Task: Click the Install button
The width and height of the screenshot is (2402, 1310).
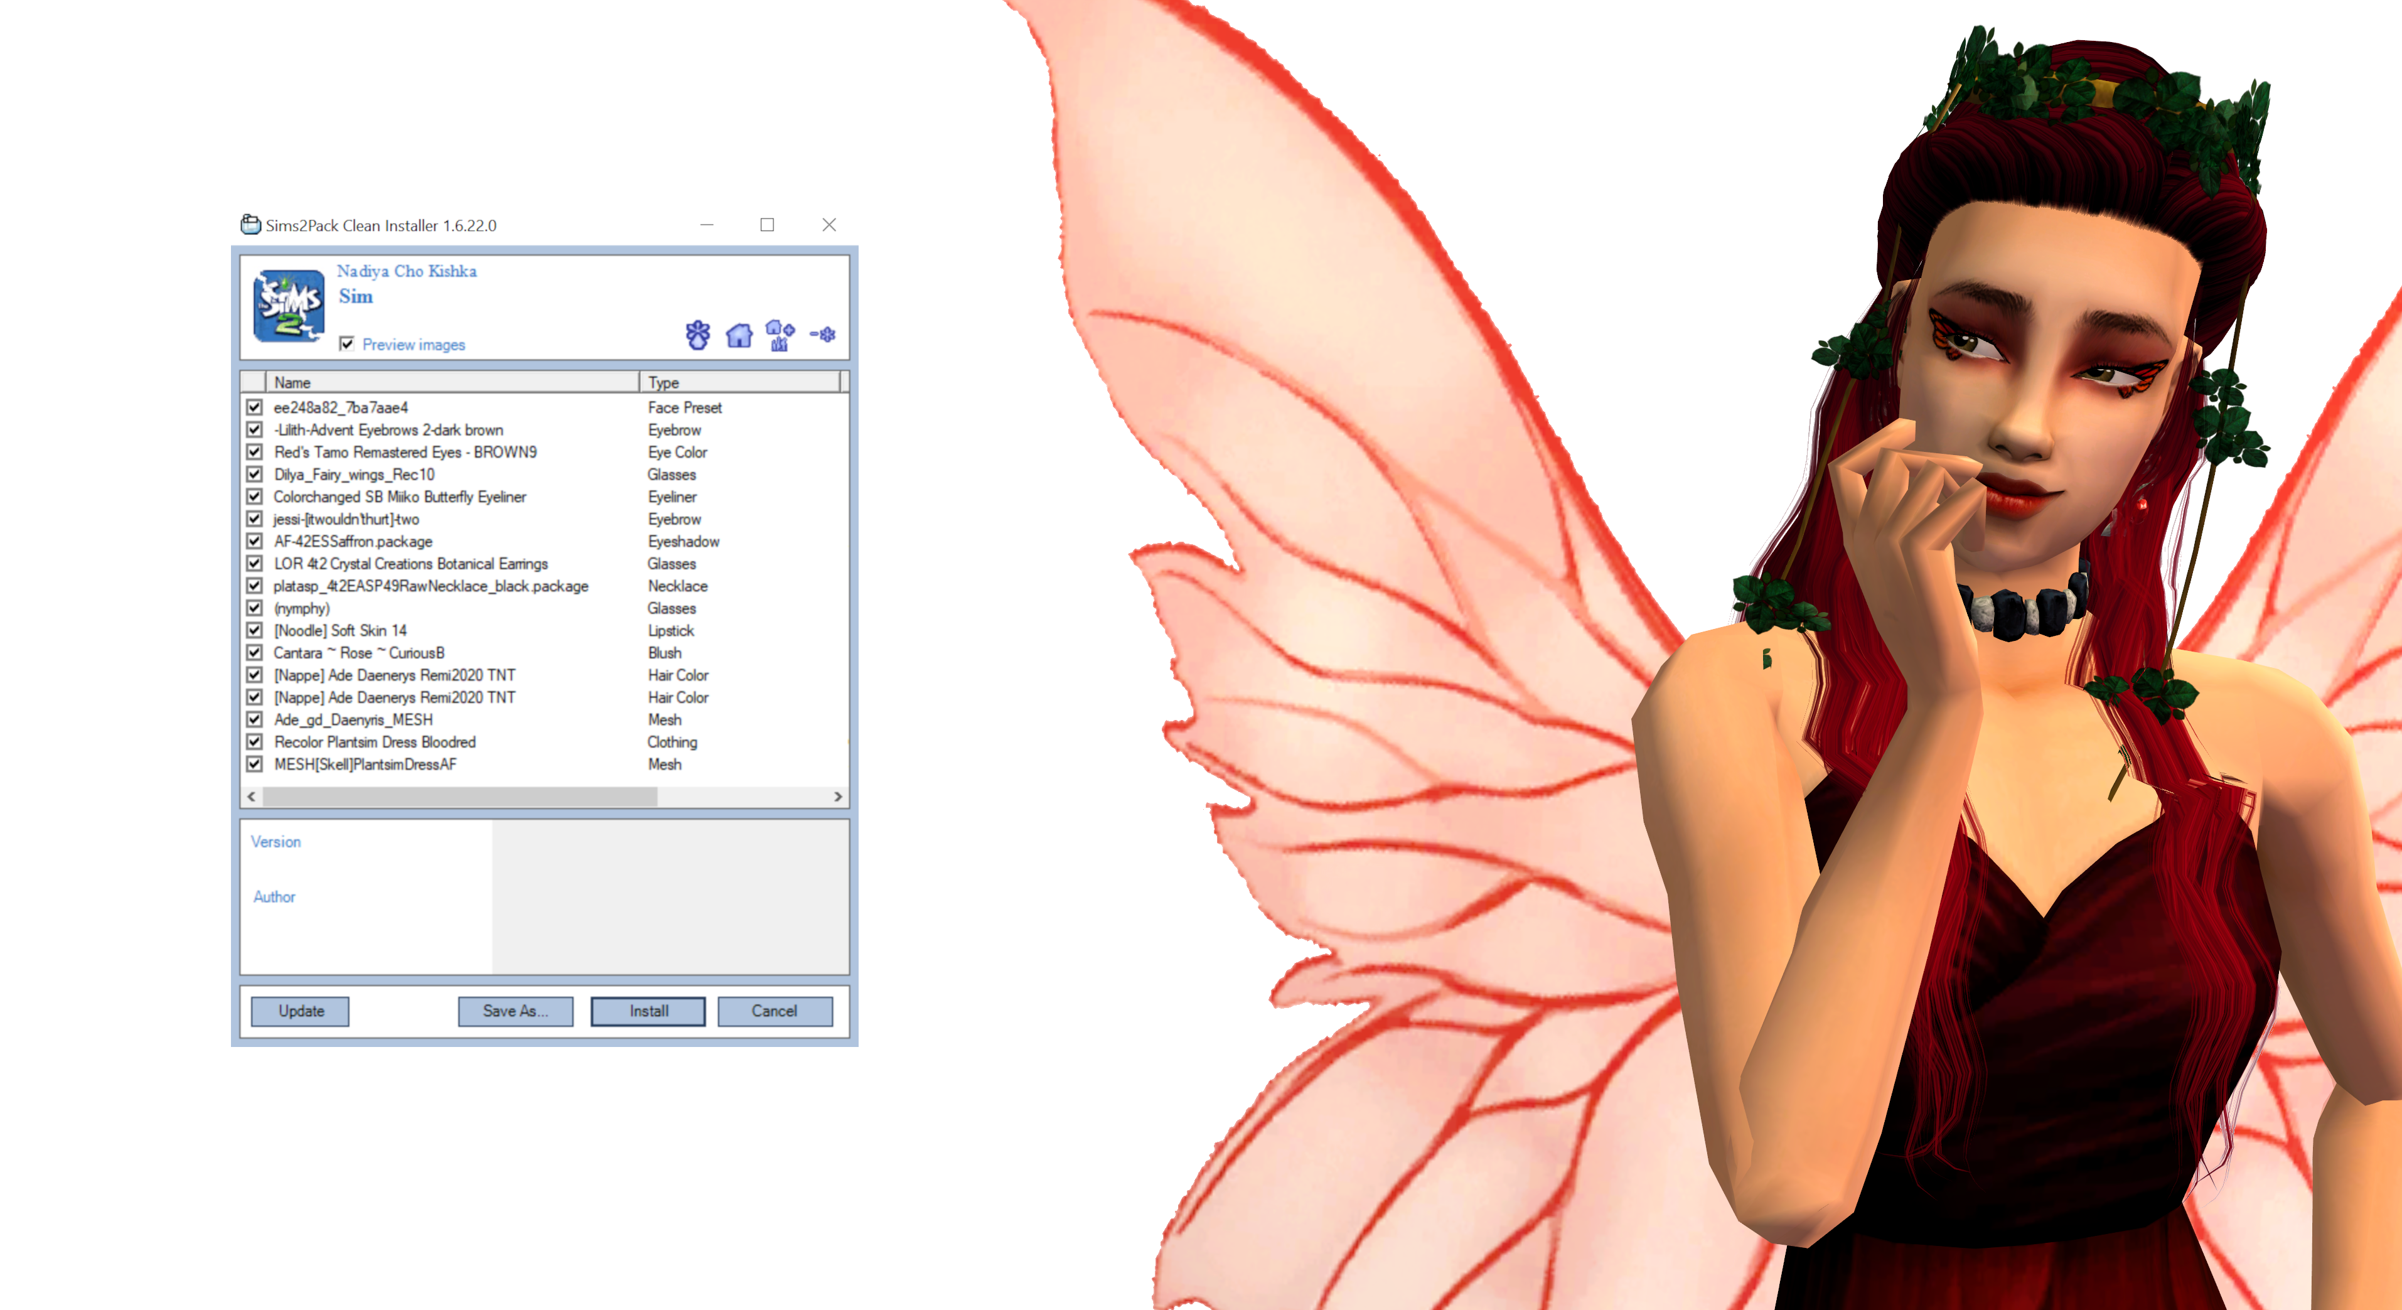Action: click(648, 1012)
